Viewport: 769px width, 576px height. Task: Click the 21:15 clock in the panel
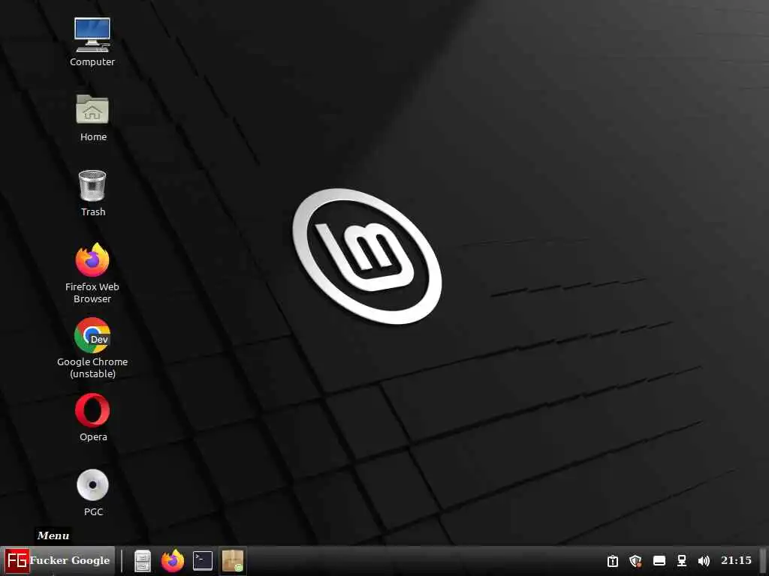pos(736,560)
